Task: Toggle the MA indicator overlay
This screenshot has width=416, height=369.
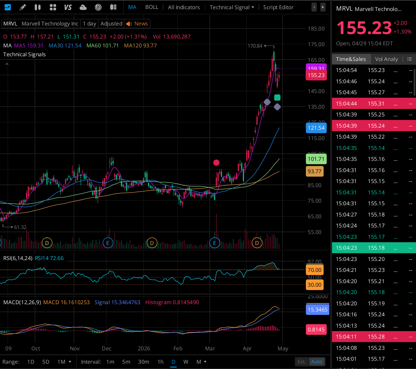Action: 132,7
